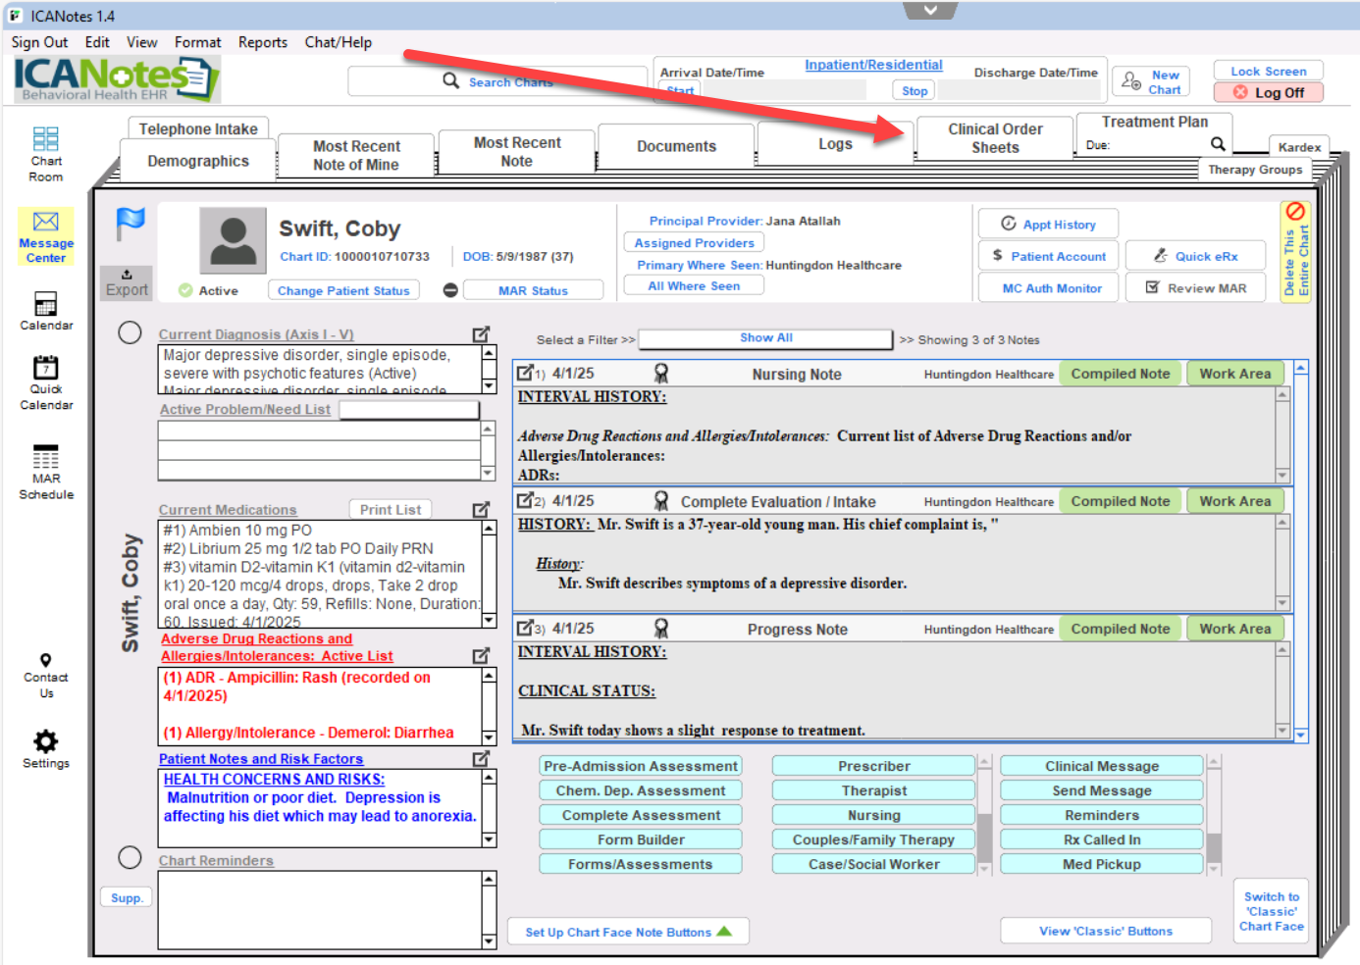Open the Message Center envelope icon

click(x=46, y=222)
